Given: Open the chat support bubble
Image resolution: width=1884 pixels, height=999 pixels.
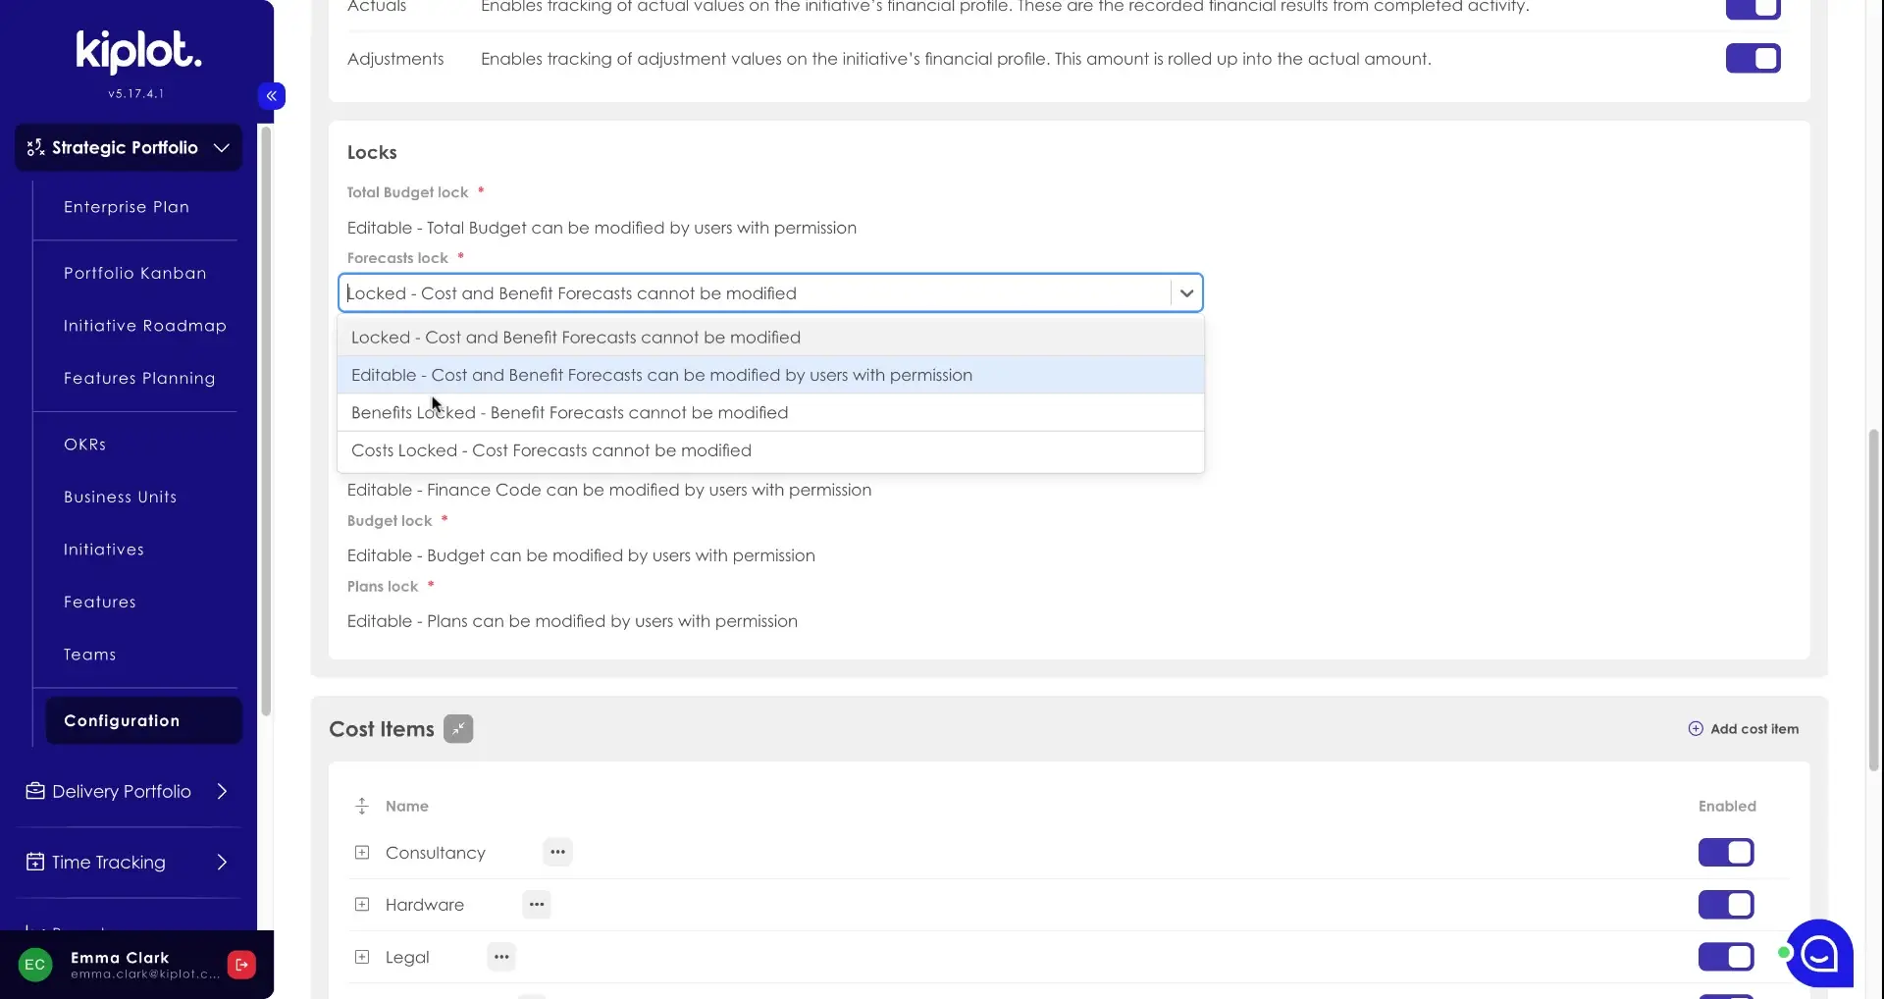Looking at the screenshot, I should tap(1819, 953).
